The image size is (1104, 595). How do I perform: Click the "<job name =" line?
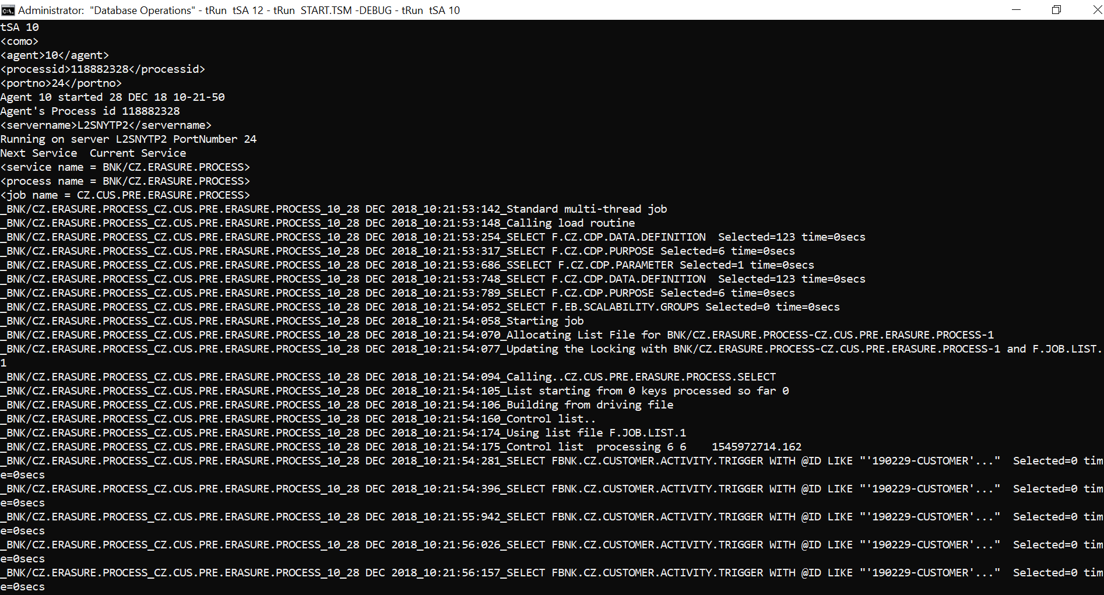pos(125,195)
